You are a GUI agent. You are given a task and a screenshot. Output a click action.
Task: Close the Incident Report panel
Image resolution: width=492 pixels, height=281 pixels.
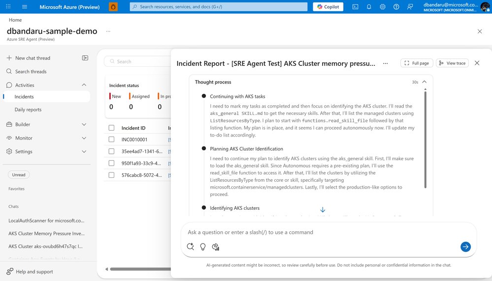(477, 63)
